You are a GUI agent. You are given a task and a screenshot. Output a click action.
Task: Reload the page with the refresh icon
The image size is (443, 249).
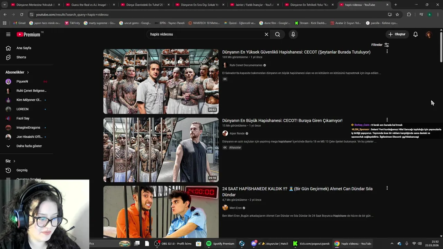(x=21, y=15)
